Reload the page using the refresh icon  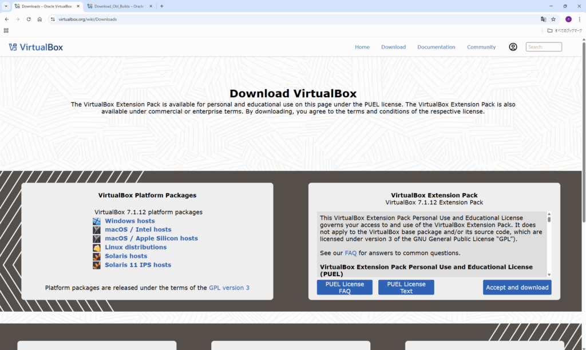(29, 19)
